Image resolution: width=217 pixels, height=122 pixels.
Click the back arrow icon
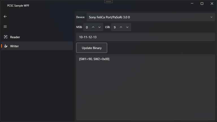tap(5, 17)
